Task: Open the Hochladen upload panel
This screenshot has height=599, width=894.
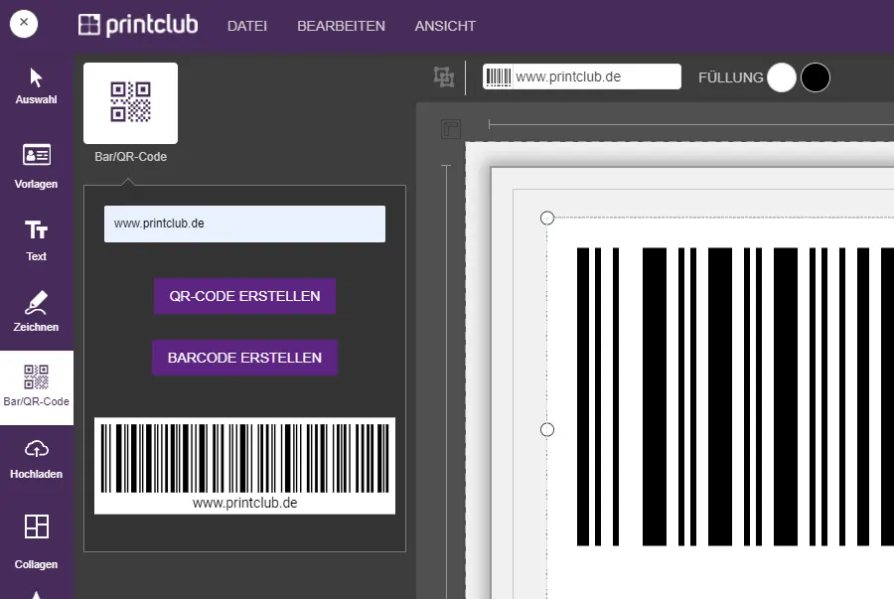Action: click(x=37, y=458)
